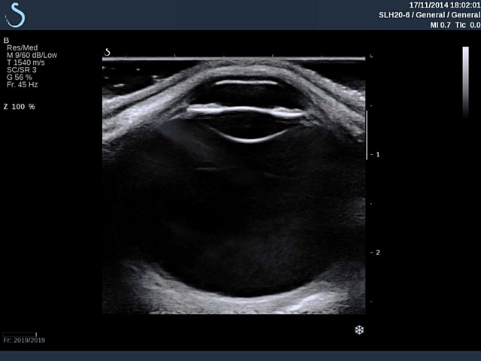Click the date and time '17/11/2014 18:02:01'
This screenshot has height=361, width=481.
tap(444, 5)
